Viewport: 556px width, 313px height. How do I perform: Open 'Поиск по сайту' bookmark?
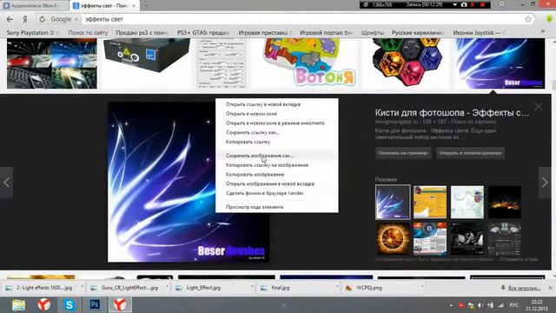tap(88, 33)
